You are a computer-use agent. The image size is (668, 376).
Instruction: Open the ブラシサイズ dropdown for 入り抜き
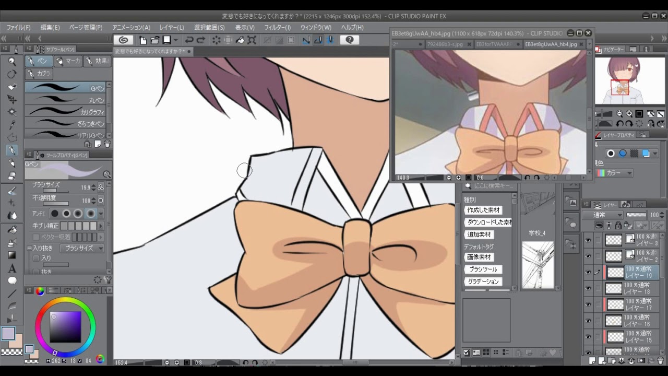point(82,249)
